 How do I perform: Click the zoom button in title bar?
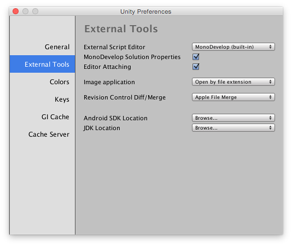[x=36, y=11]
